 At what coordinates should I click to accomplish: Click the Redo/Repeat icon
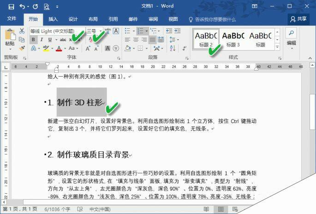tap(36, 6)
